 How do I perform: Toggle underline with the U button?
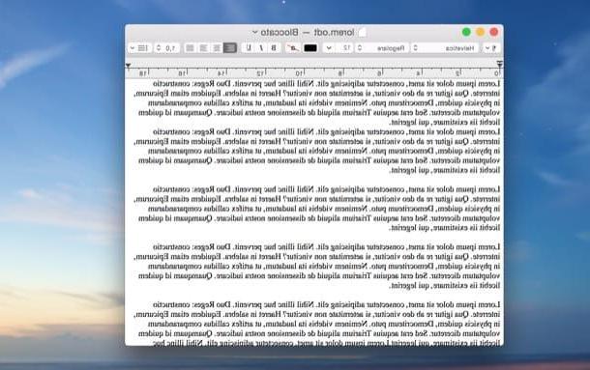[249, 47]
